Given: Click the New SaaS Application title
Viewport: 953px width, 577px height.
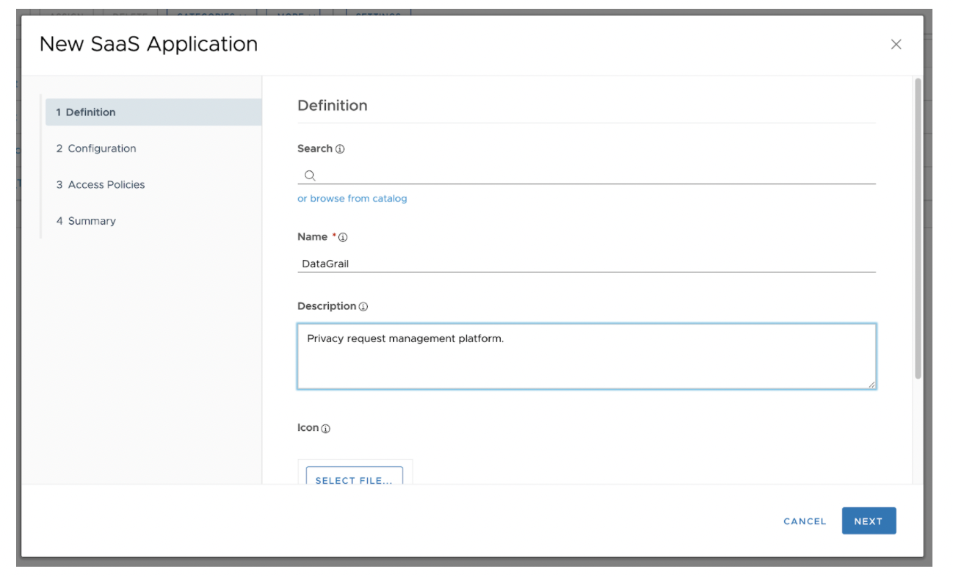Looking at the screenshot, I should click(148, 44).
